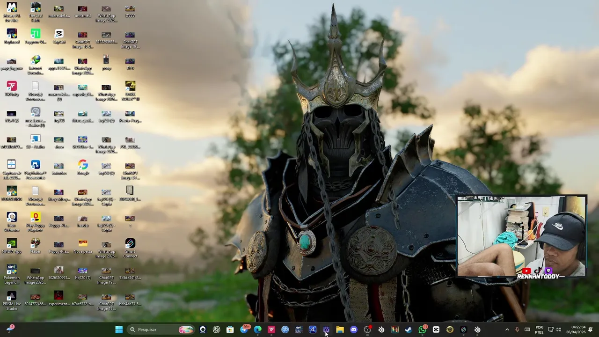This screenshot has width=599, height=337.
Task: Open Microsoft Store from the taskbar
Action: pos(230,330)
